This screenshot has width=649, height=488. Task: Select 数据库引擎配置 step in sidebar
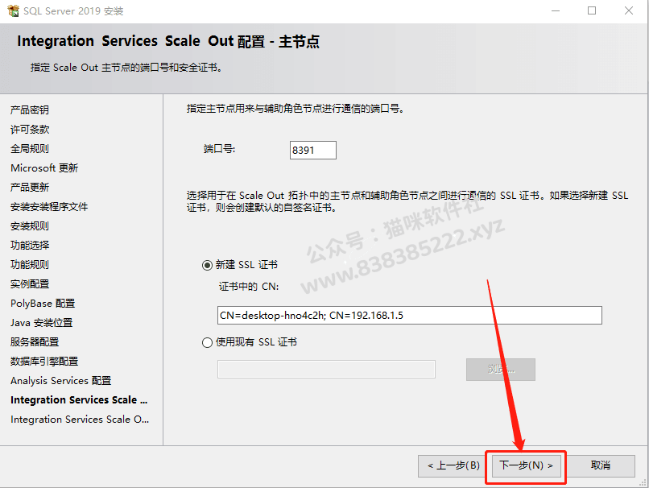(x=44, y=362)
